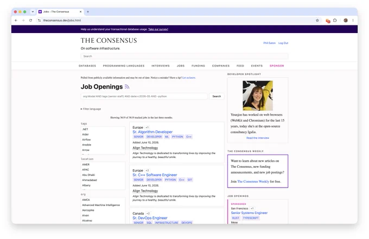This screenshot has height=239, width=369.
Task: Click INFRASTRUCTURE tag on Sr. DevOps Engineer
Action: click(x=167, y=223)
